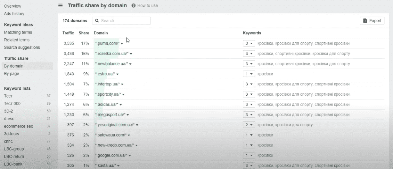Open the ecommerce seo keyword list

(19, 126)
